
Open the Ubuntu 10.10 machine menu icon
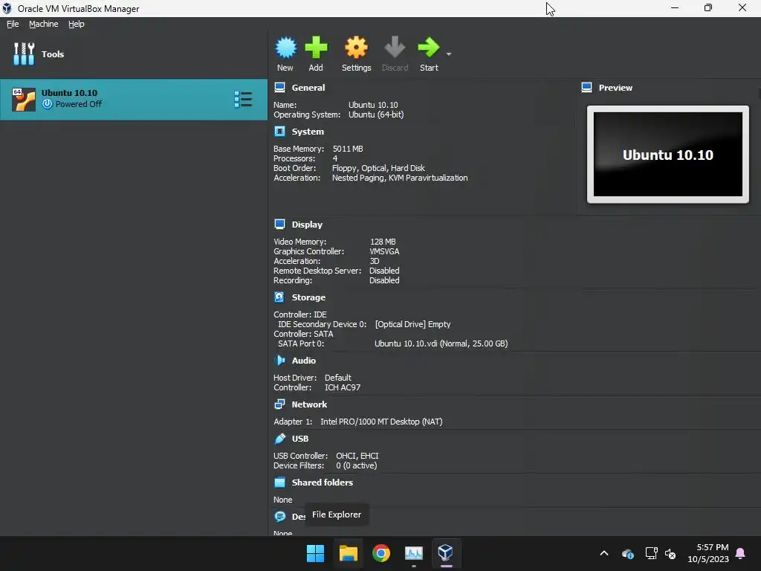(243, 100)
